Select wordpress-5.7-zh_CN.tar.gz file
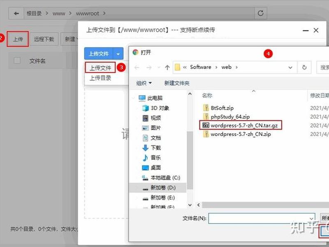Viewport: 329px width, 247px height. [x=241, y=126]
